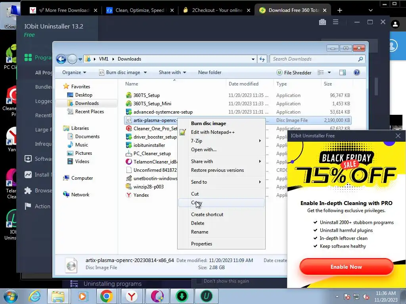Open Videos library in the sidebar
This screenshot has width=406, height=304.
[82, 161]
